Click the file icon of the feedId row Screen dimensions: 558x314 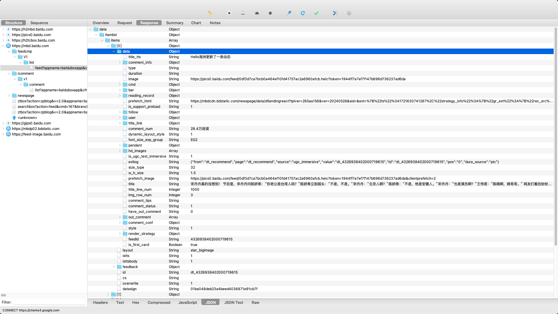click(x=125, y=239)
